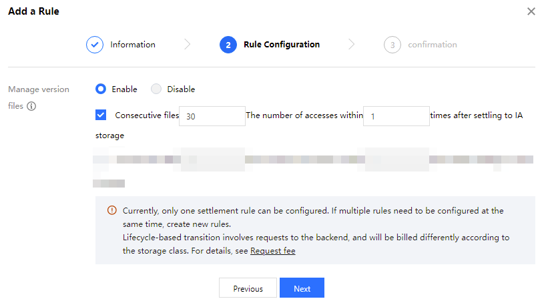Open the Request fee link
The image size is (546, 305).
point(272,251)
